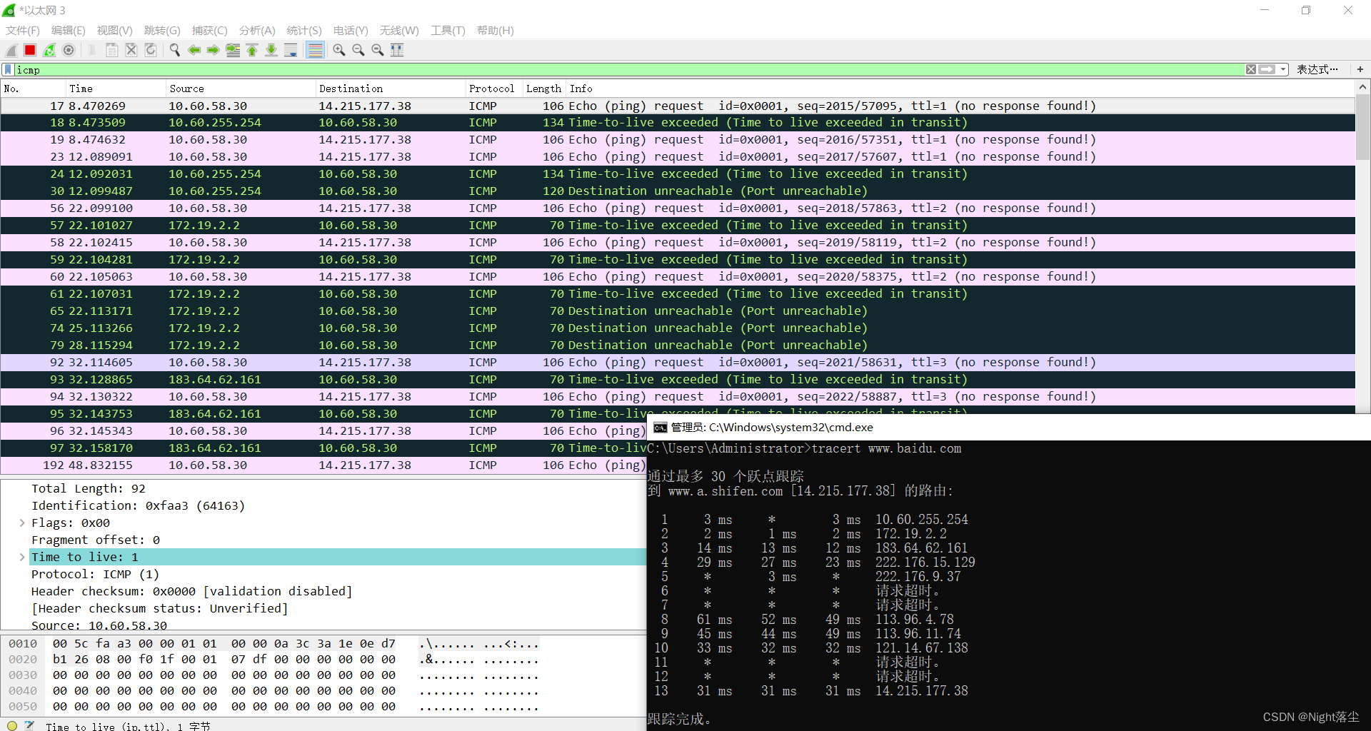The image size is (1371, 731).
Task: Click the start capture shark fin icon
Action: (x=11, y=50)
